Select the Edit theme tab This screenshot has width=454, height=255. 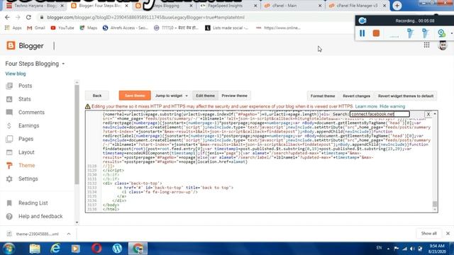205,96
